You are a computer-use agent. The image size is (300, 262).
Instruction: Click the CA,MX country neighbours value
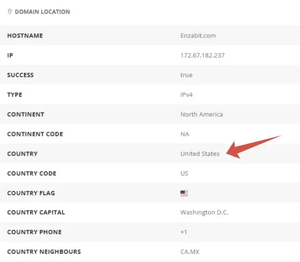(190, 252)
